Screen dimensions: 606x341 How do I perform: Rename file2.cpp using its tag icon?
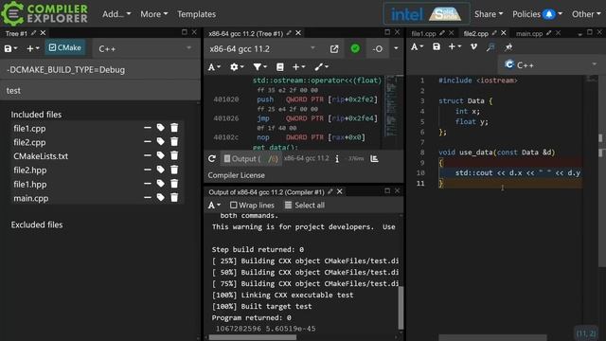click(160, 142)
